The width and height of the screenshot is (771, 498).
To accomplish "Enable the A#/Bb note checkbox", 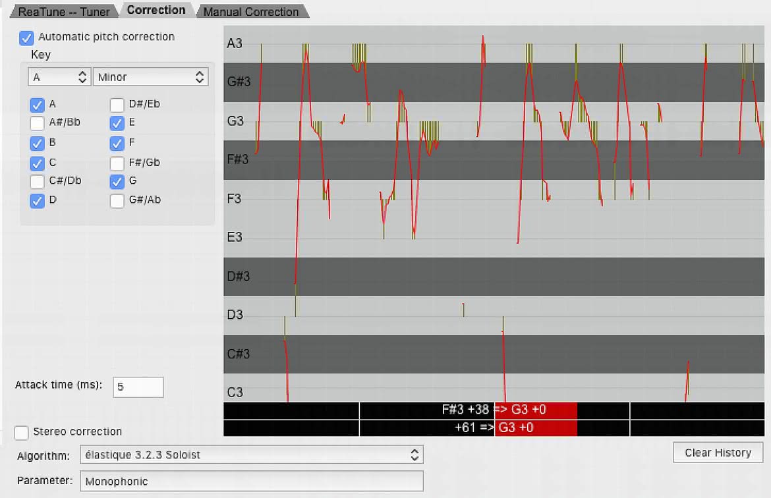I will tap(37, 123).
